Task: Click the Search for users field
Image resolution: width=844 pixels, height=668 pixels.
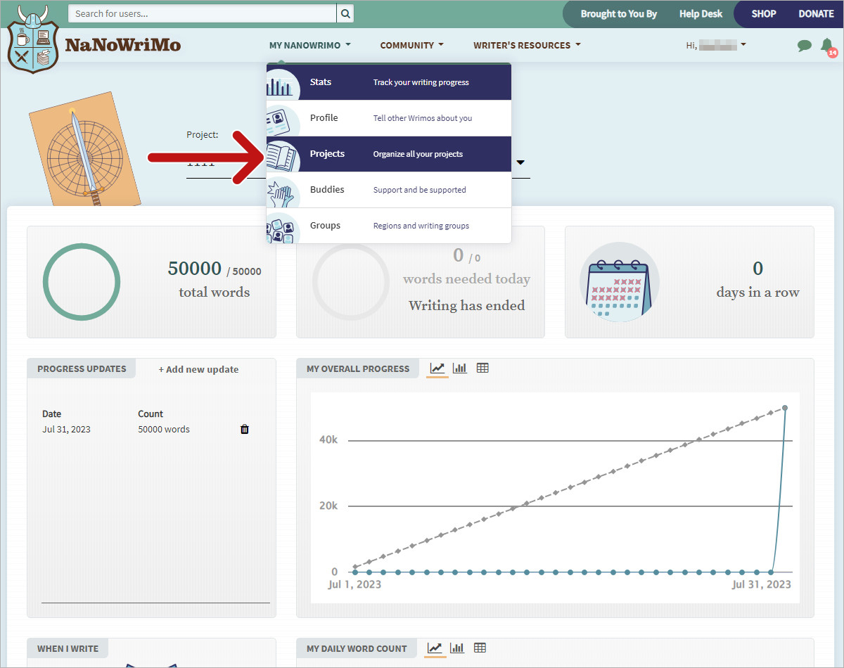Action: coord(203,13)
